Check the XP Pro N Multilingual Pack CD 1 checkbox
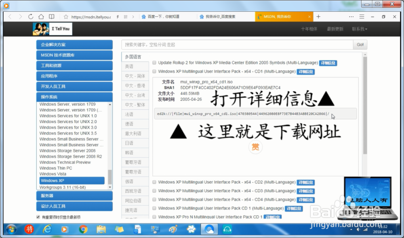 [154, 217]
